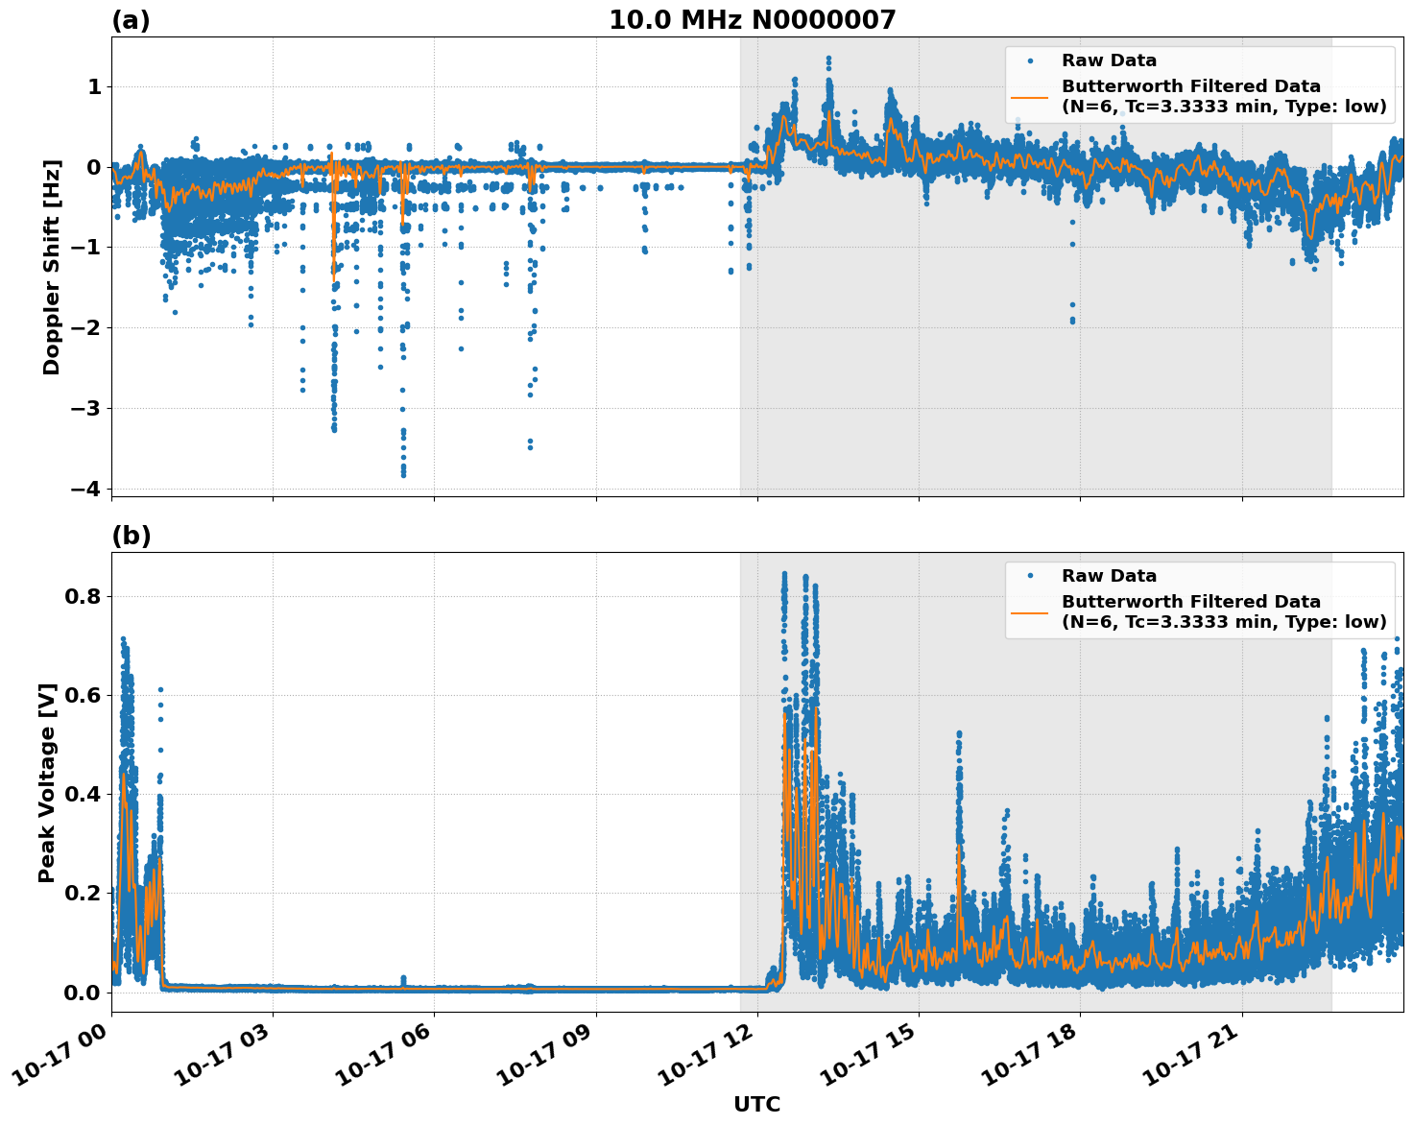
Task: Click the "(a)" panel label
Action: click(x=131, y=20)
